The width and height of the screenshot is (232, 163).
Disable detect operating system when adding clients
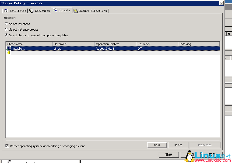click(x=7, y=146)
